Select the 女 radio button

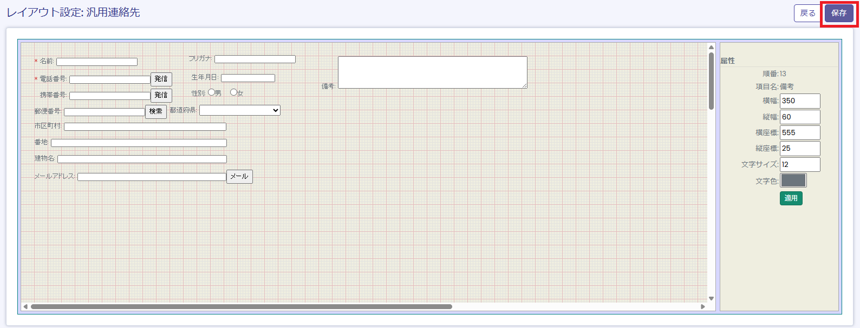[233, 92]
